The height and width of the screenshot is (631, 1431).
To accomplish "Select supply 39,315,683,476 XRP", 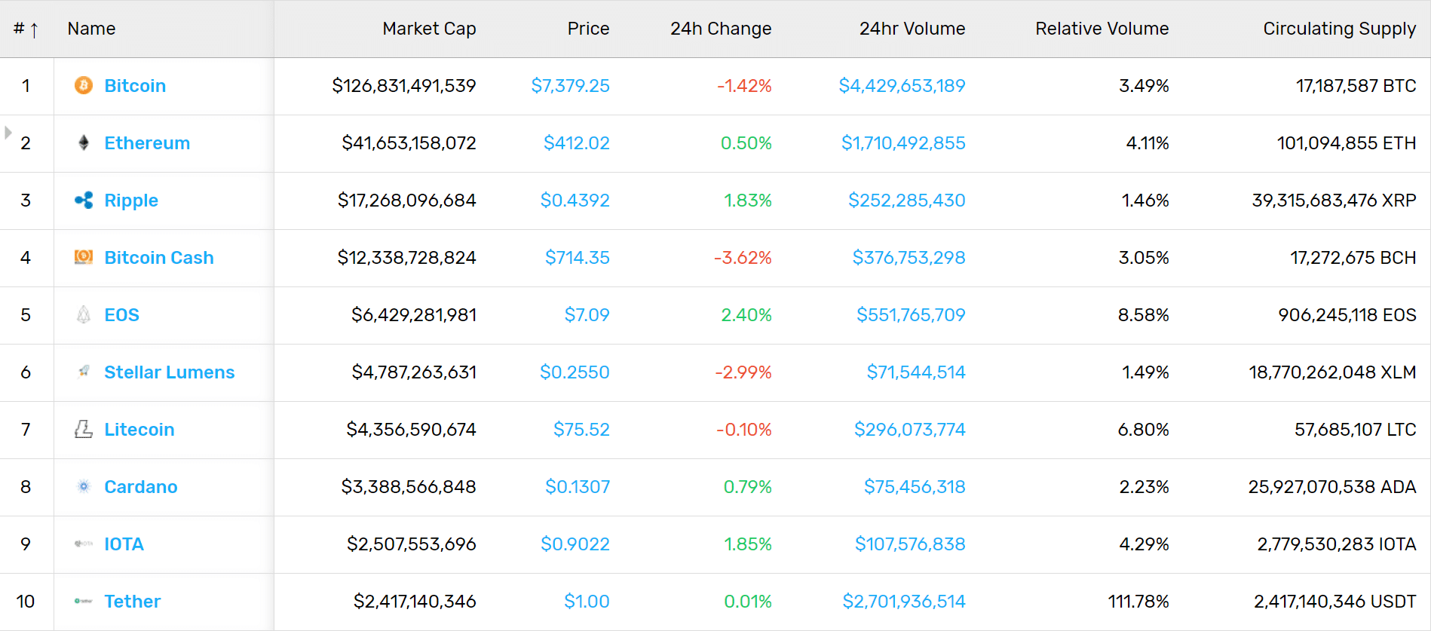I will tap(1334, 201).
